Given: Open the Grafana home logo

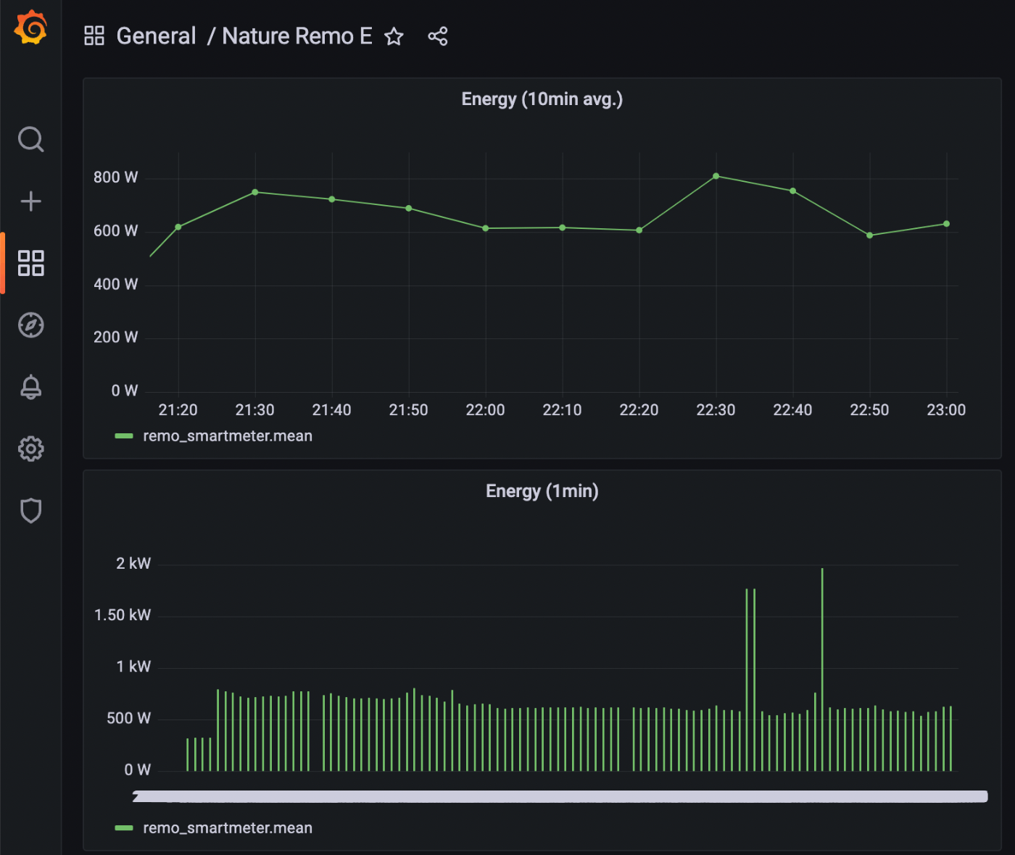Looking at the screenshot, I should (x=30, y=28).
